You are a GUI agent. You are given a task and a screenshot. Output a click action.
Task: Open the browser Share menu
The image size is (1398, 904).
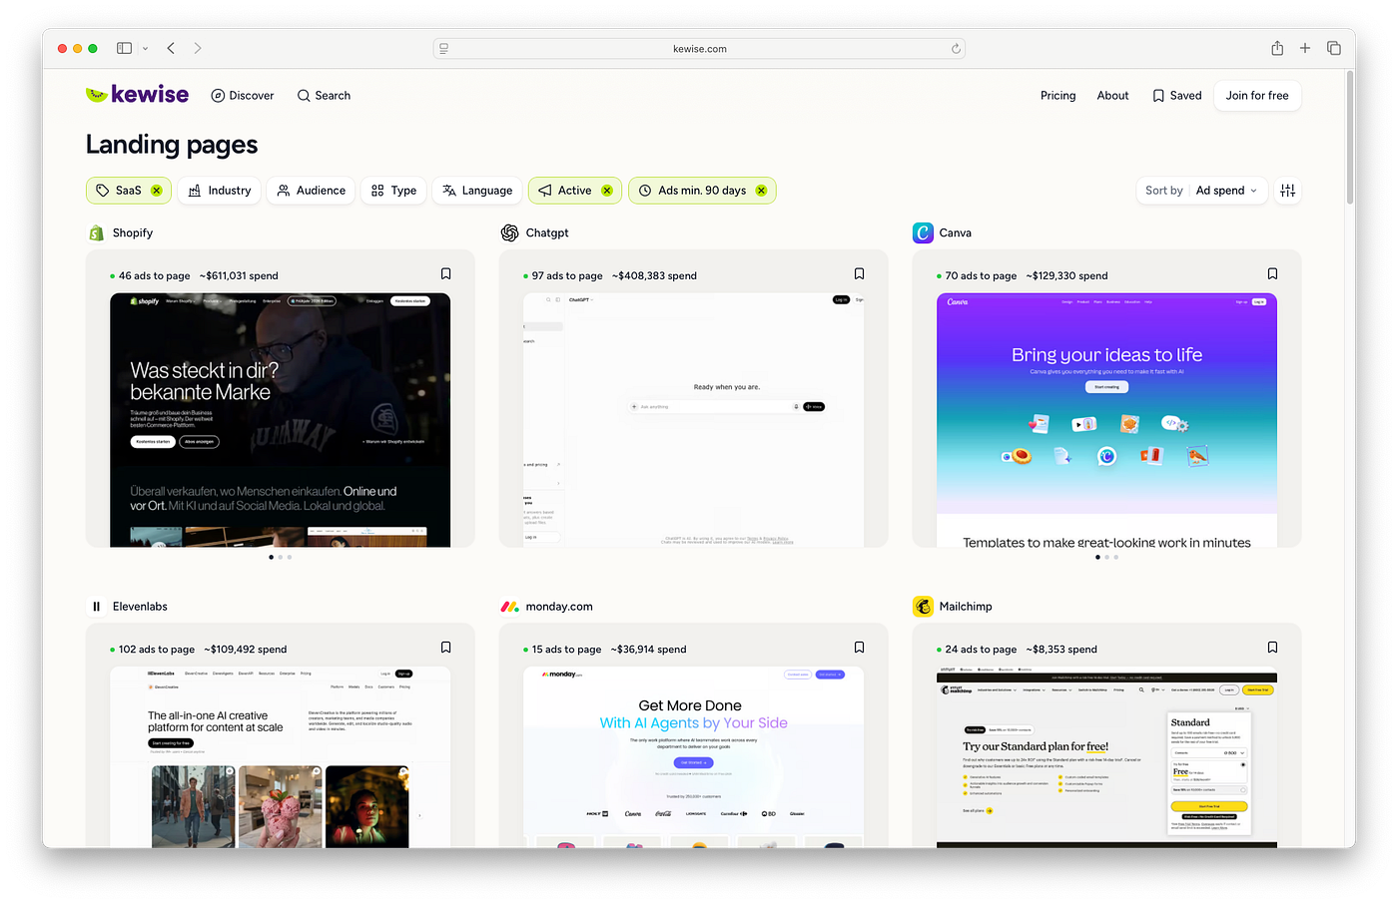[1277, 48]
